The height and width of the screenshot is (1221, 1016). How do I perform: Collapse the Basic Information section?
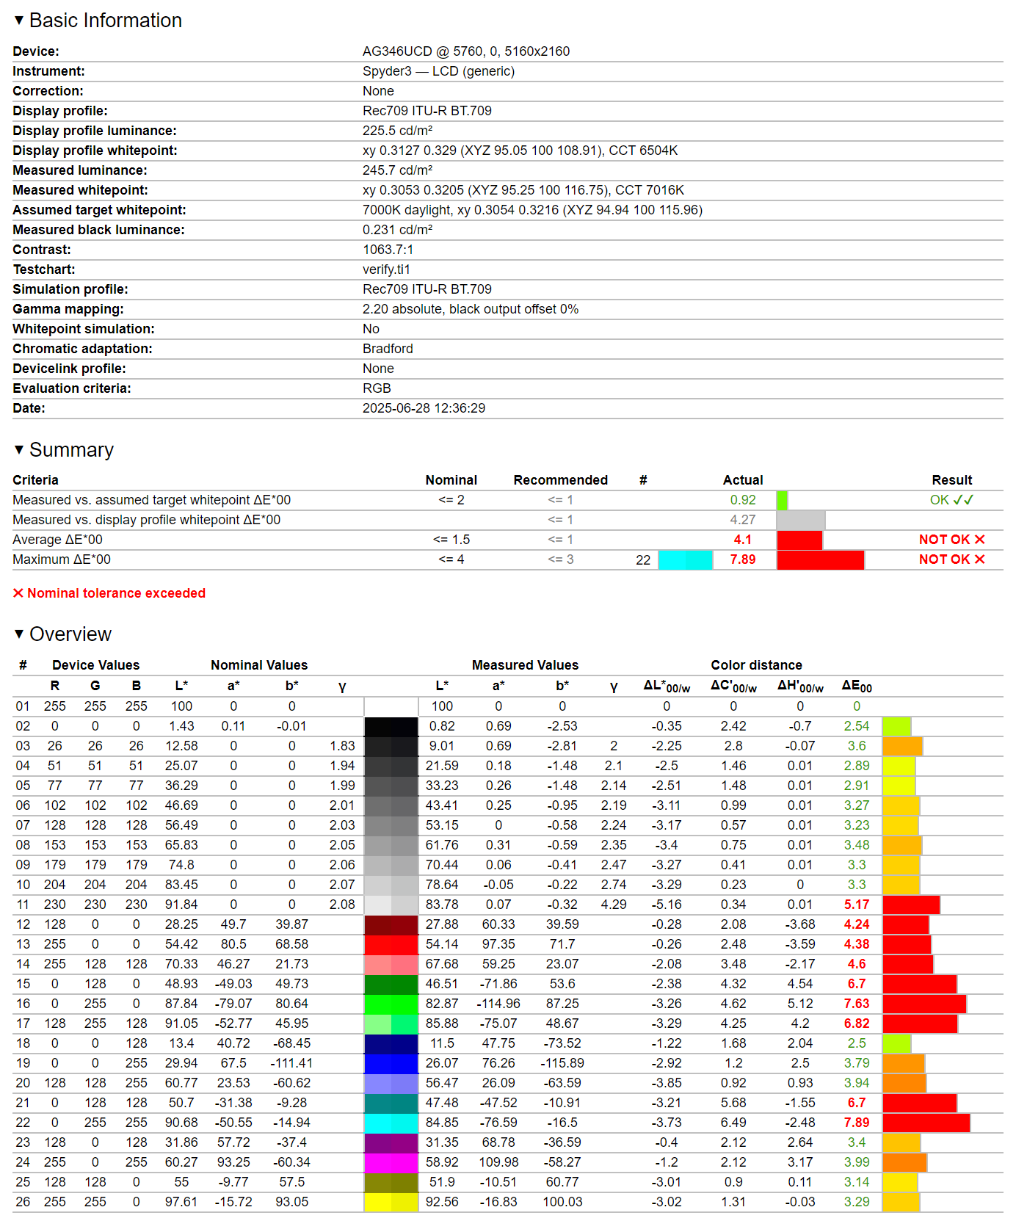(x=19, y=21)
